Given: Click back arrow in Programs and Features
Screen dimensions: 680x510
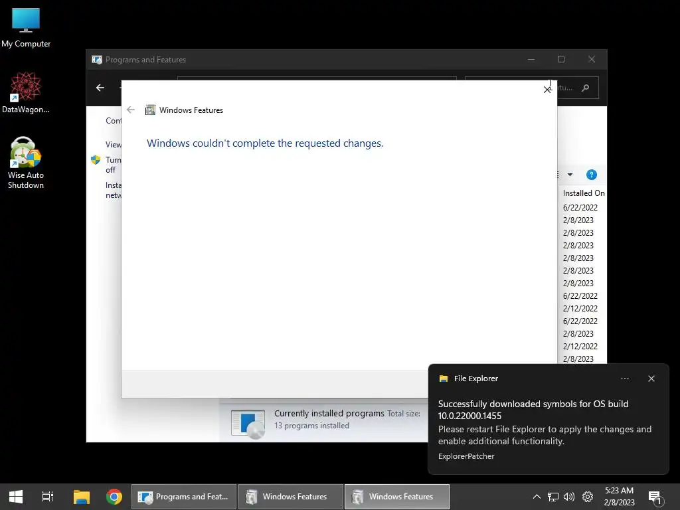Looking at the screenshot, I should (100, 88).
